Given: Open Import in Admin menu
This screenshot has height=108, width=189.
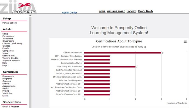Looking at the screenshot, I should tap(6, 53).
